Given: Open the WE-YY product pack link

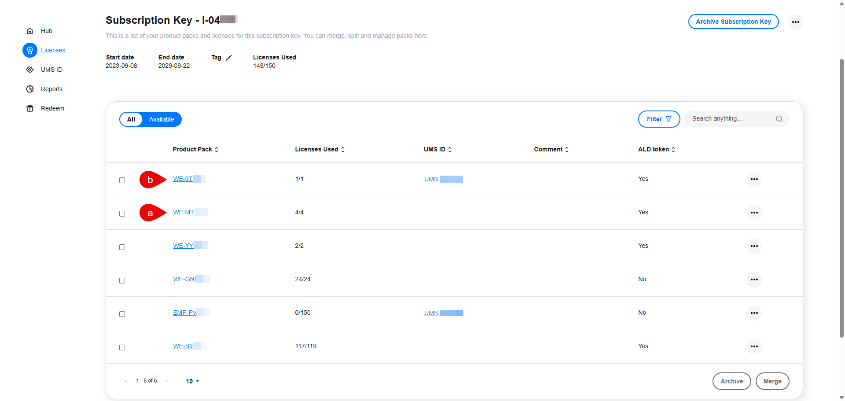Looking at the screenshot, I should point(184,246).
